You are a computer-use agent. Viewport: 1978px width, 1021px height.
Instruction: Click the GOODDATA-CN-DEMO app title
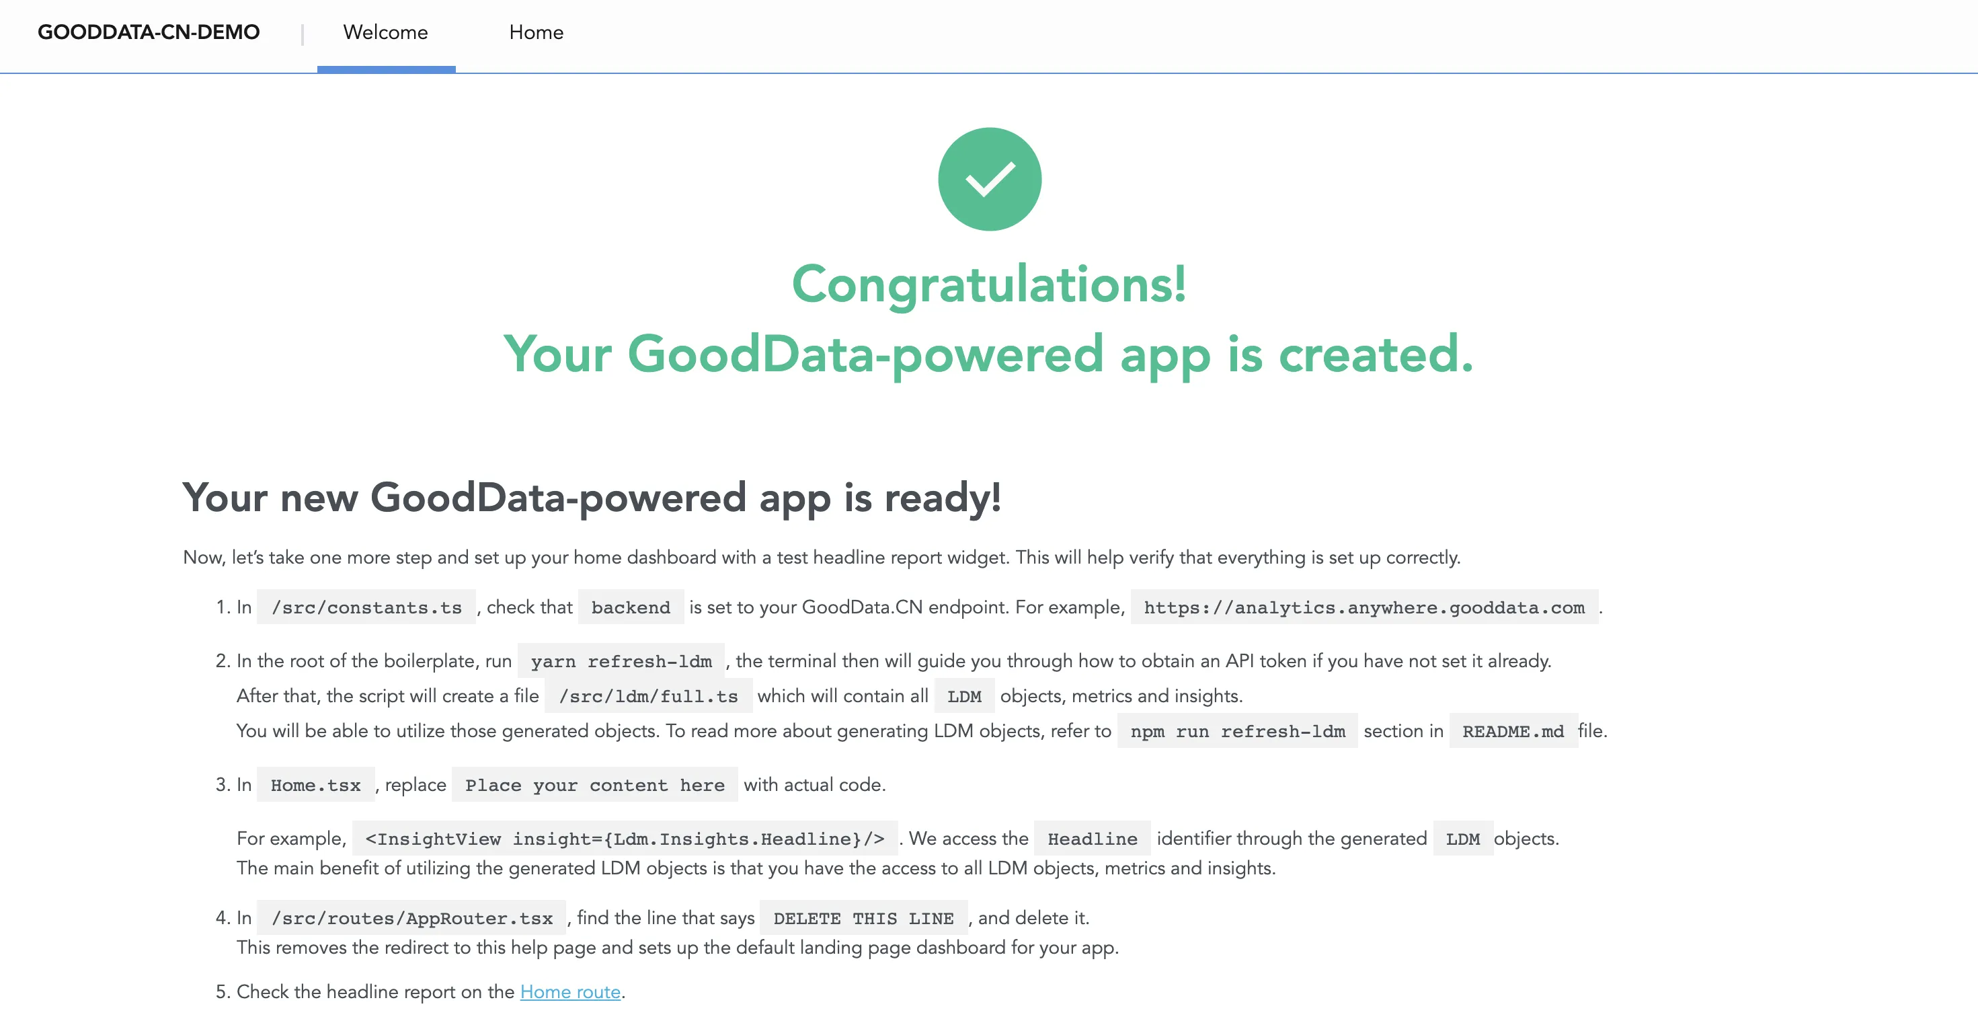coord(149,32)
